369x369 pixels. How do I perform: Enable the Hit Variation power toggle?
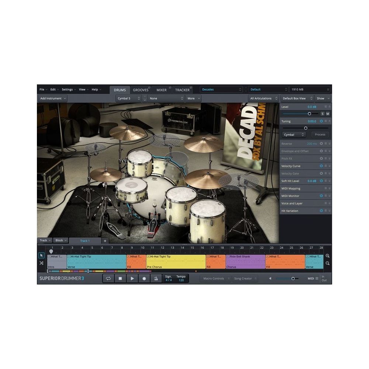(321, 211)
